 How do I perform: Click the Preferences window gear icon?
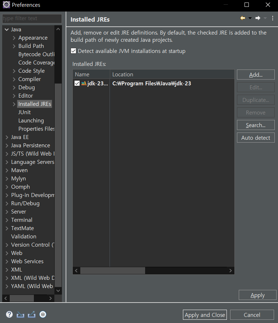click(x=6, y=5)
